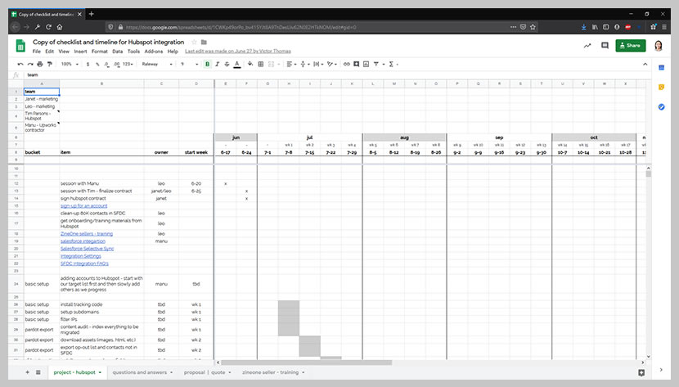Switch to zineone seller - training sheet
Image resolution: width=679 pixels, height=387 pixels.
[x=270, y=372]
